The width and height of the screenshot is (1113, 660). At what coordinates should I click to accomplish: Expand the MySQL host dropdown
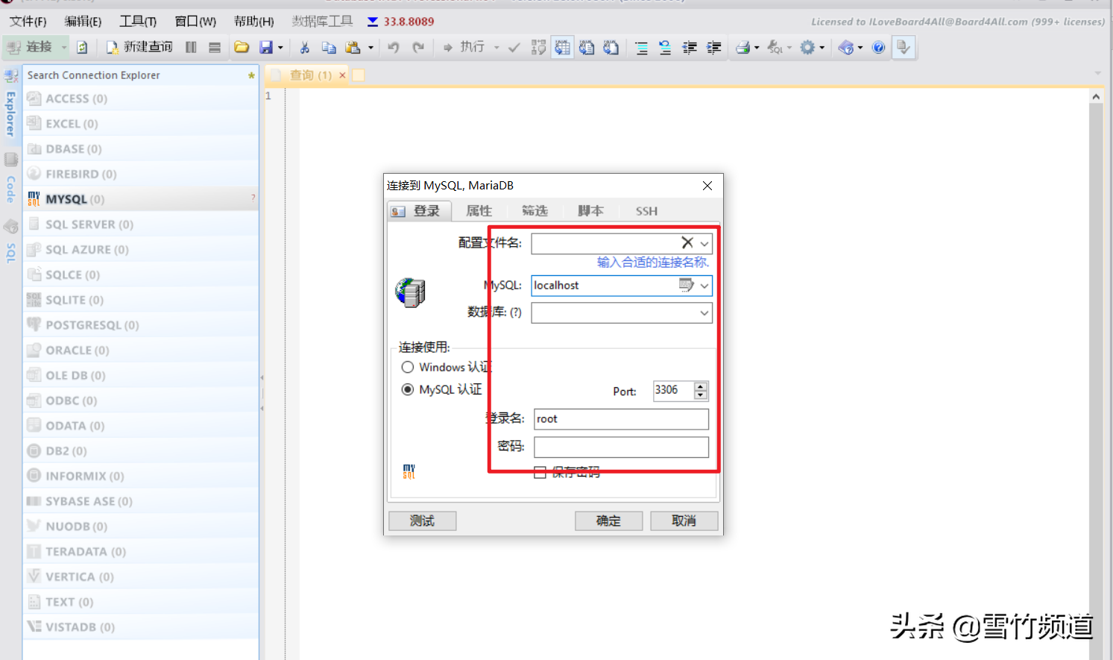point(704,286)
